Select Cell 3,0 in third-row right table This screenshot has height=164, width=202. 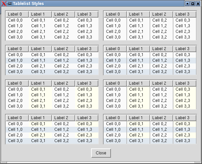tap(113, 106)
